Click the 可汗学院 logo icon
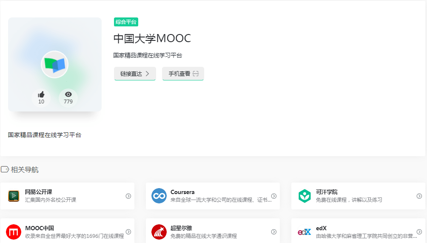Image resolution: width=427 pixels, height=243 pixels. 305,196
